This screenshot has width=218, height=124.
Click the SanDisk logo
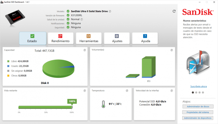[x=198, y=12]
